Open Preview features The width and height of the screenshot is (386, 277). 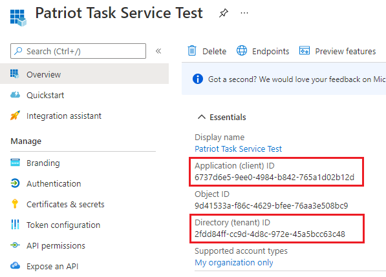click(x=345, y=51)
